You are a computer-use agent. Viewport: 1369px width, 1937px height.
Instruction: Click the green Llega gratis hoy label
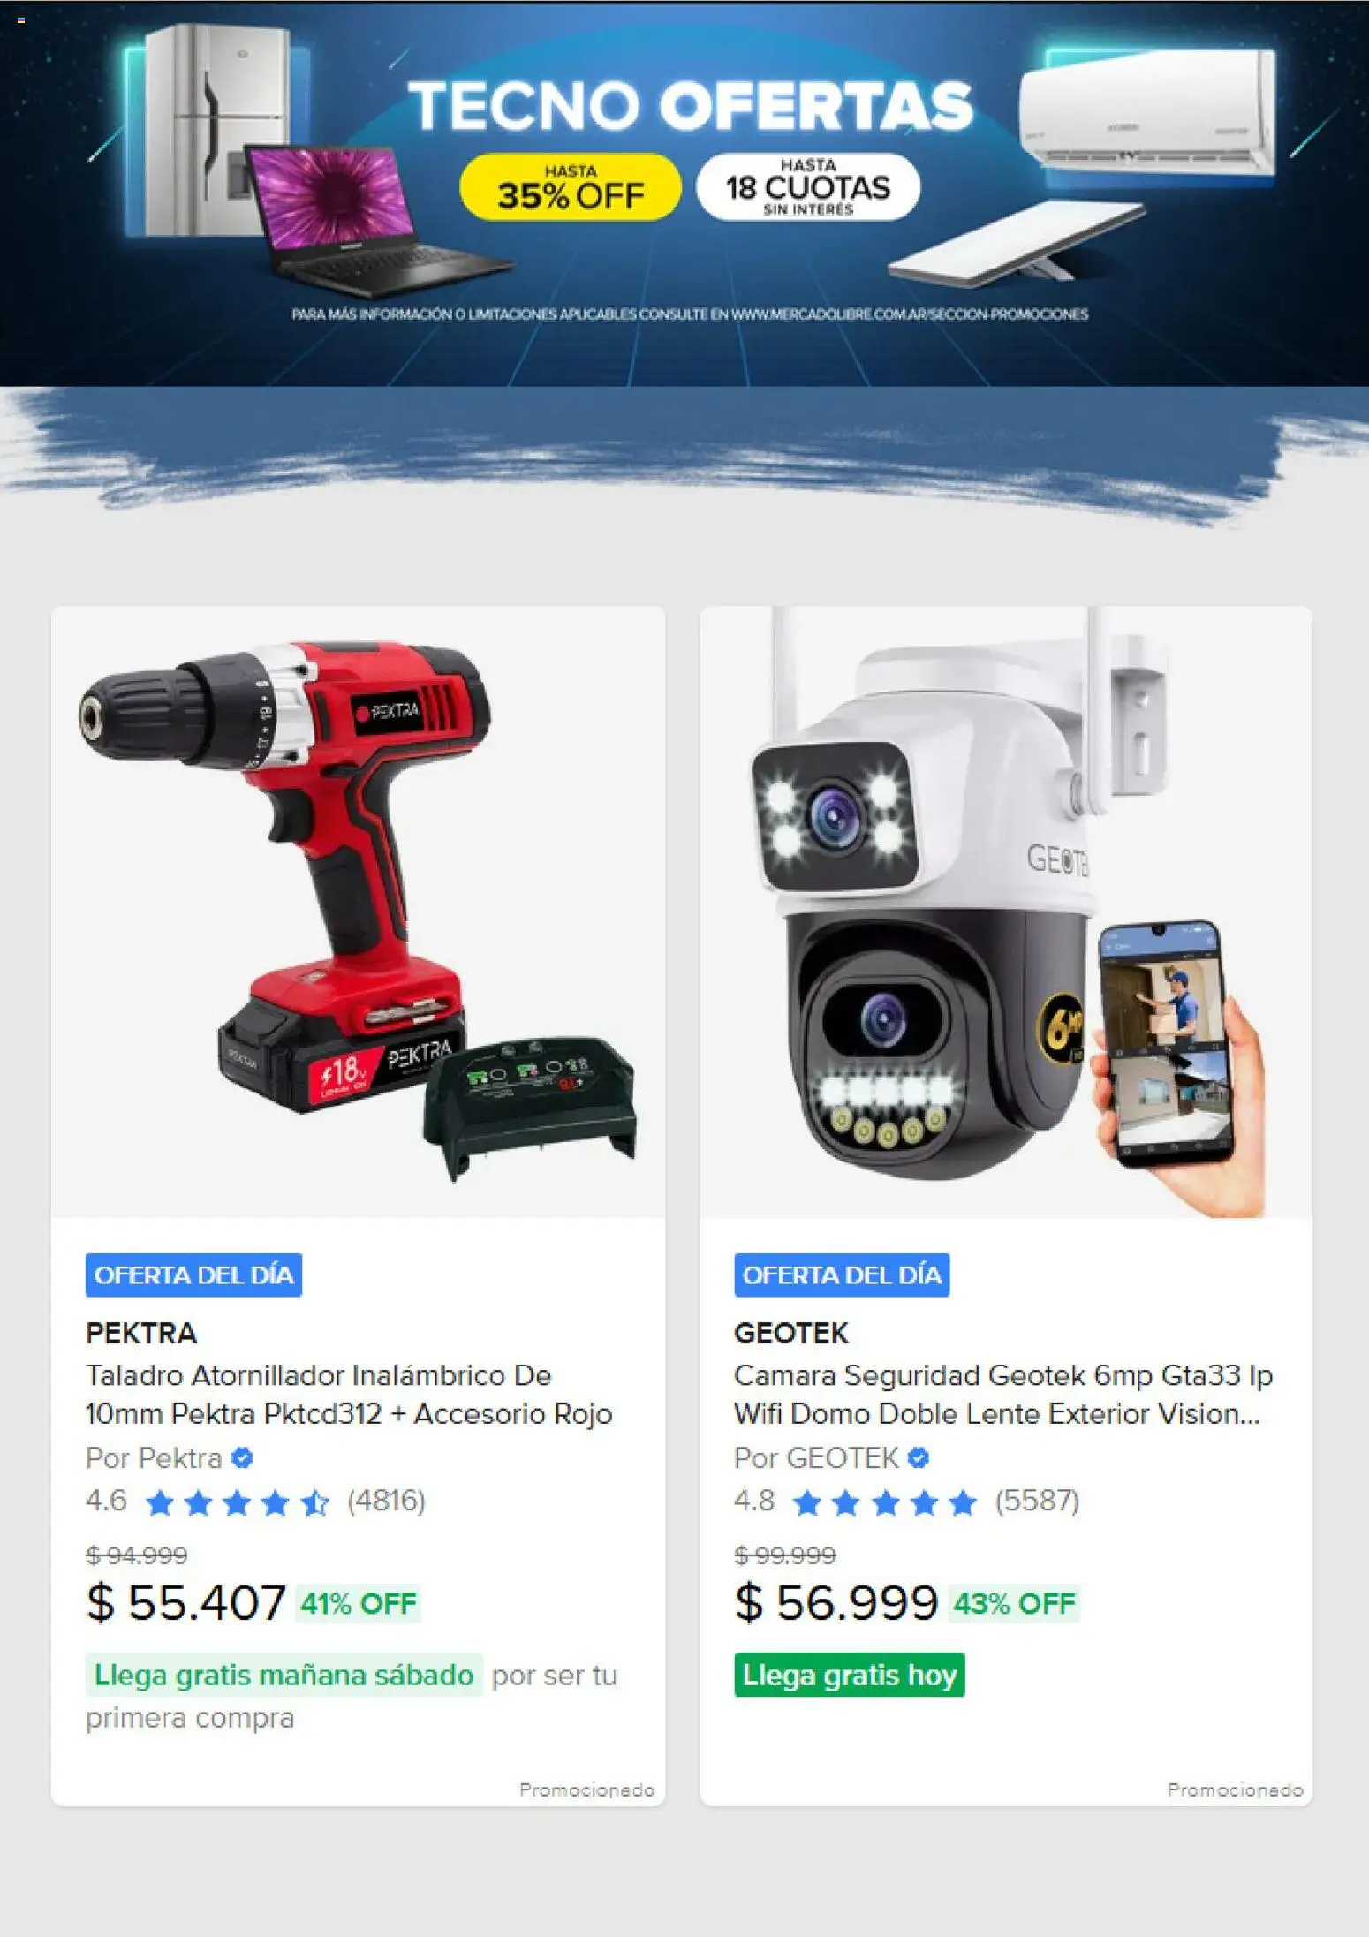[x=850, y=1675]
